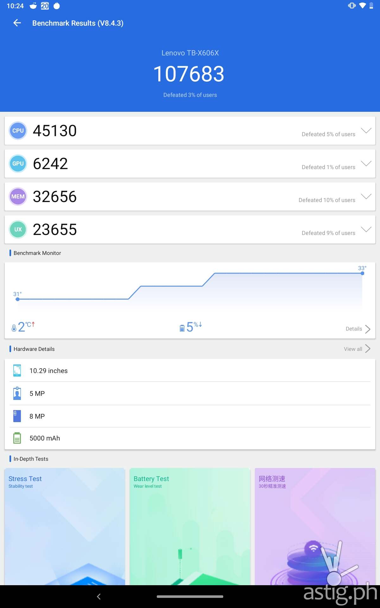Tap the GPU score 6242

(50, 164)
